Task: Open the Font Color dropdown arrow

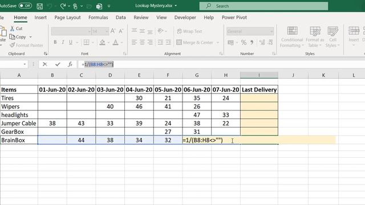Action: point(121,43)
